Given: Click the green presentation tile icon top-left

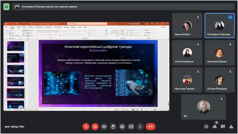Looking at the screenshot, I should click(7, 7).
